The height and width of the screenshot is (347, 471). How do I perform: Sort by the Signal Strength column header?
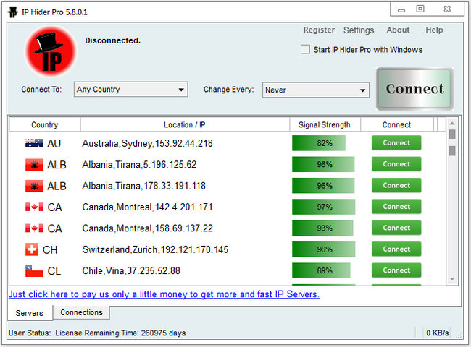tap(325, 124)
